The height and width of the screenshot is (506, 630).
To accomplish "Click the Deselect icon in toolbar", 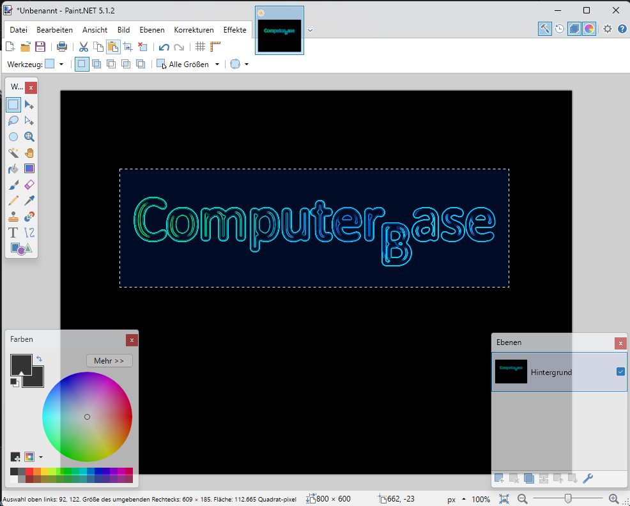I will [142, 47].
